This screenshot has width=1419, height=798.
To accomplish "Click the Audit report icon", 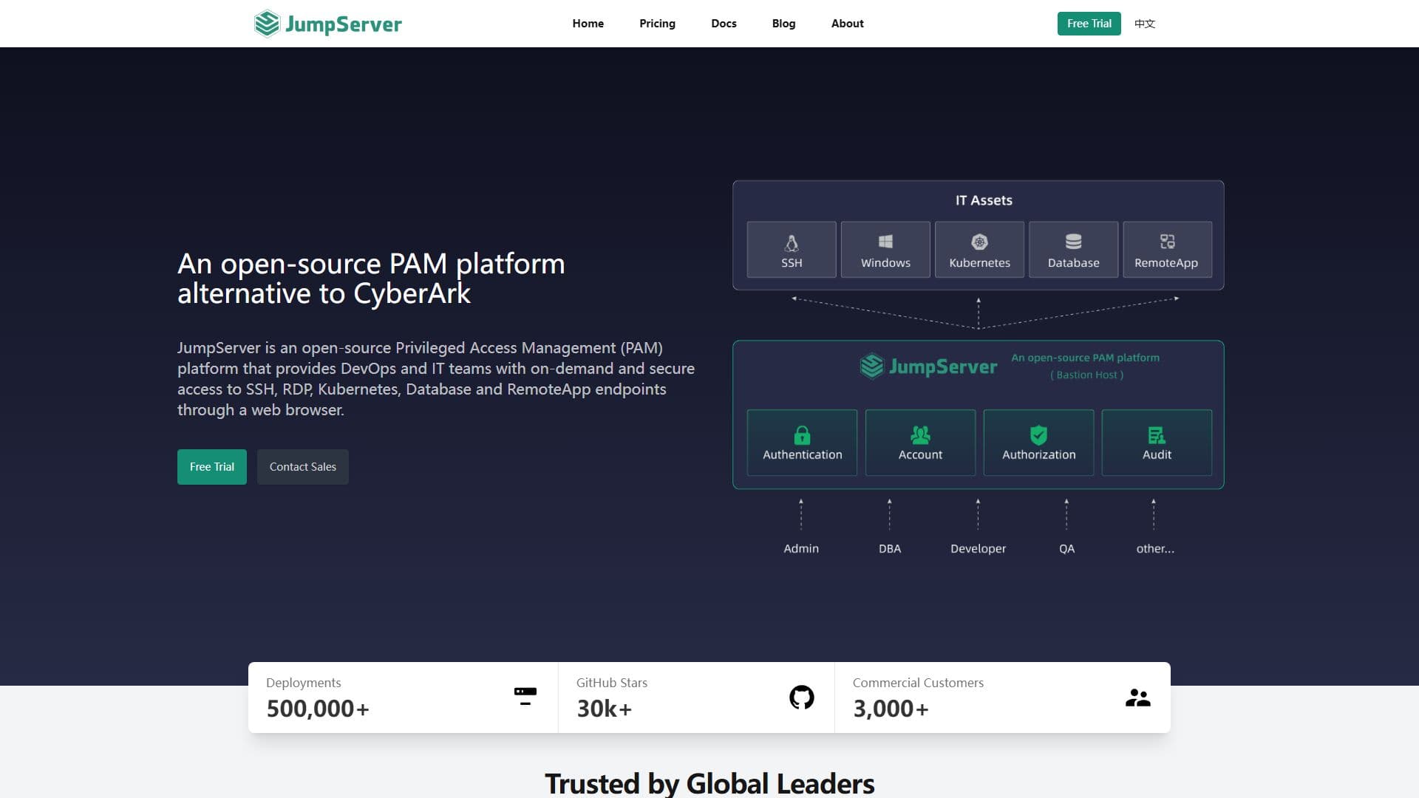I will 1157,434.
